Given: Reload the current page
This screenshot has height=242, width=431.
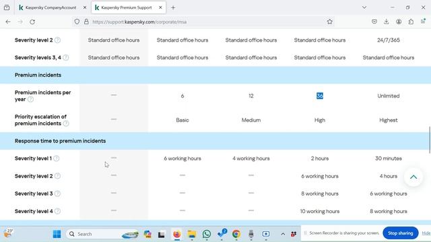Looking at the screenshot, I should [32, 22].
